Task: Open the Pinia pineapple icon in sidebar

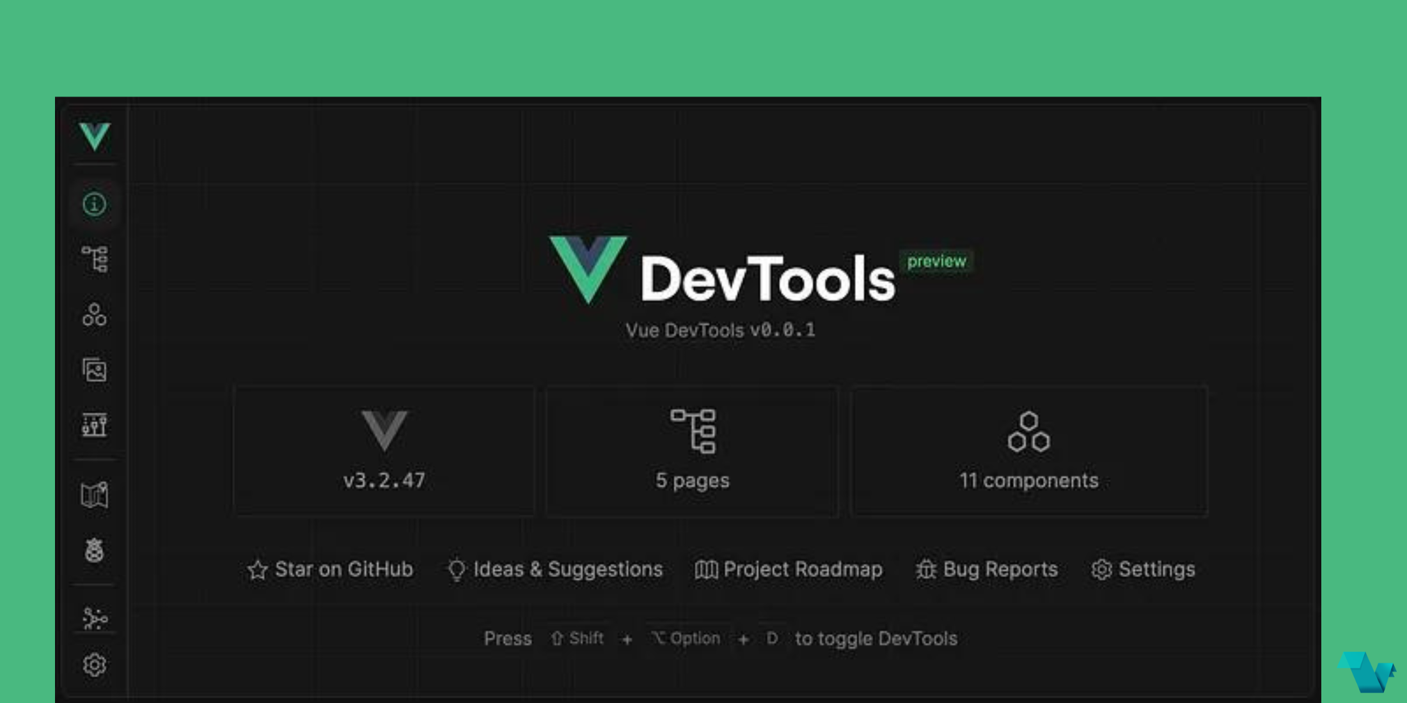Action: (95, 550)
